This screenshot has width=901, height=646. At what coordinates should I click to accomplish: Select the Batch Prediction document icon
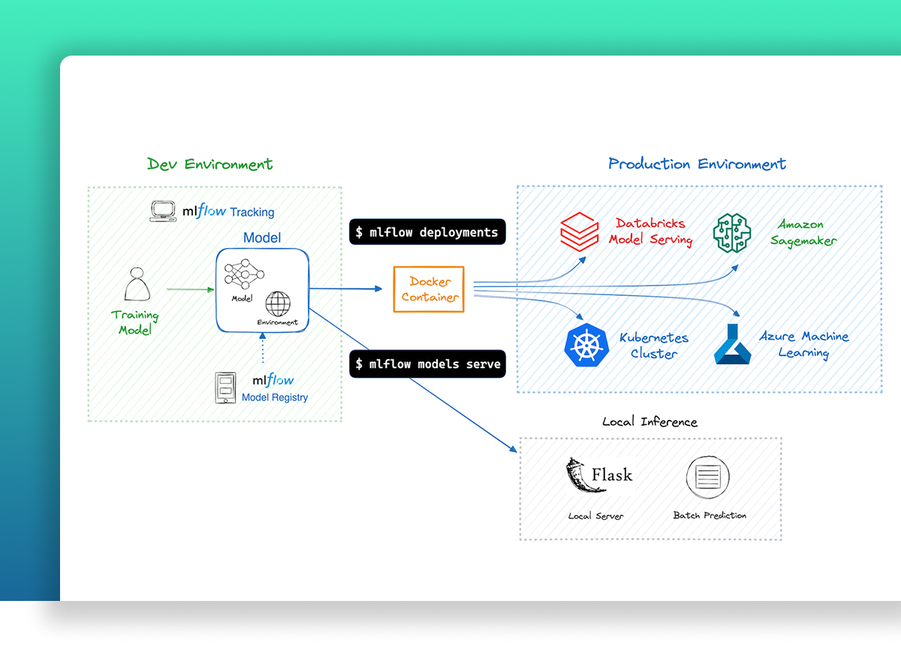pos(708,475)
